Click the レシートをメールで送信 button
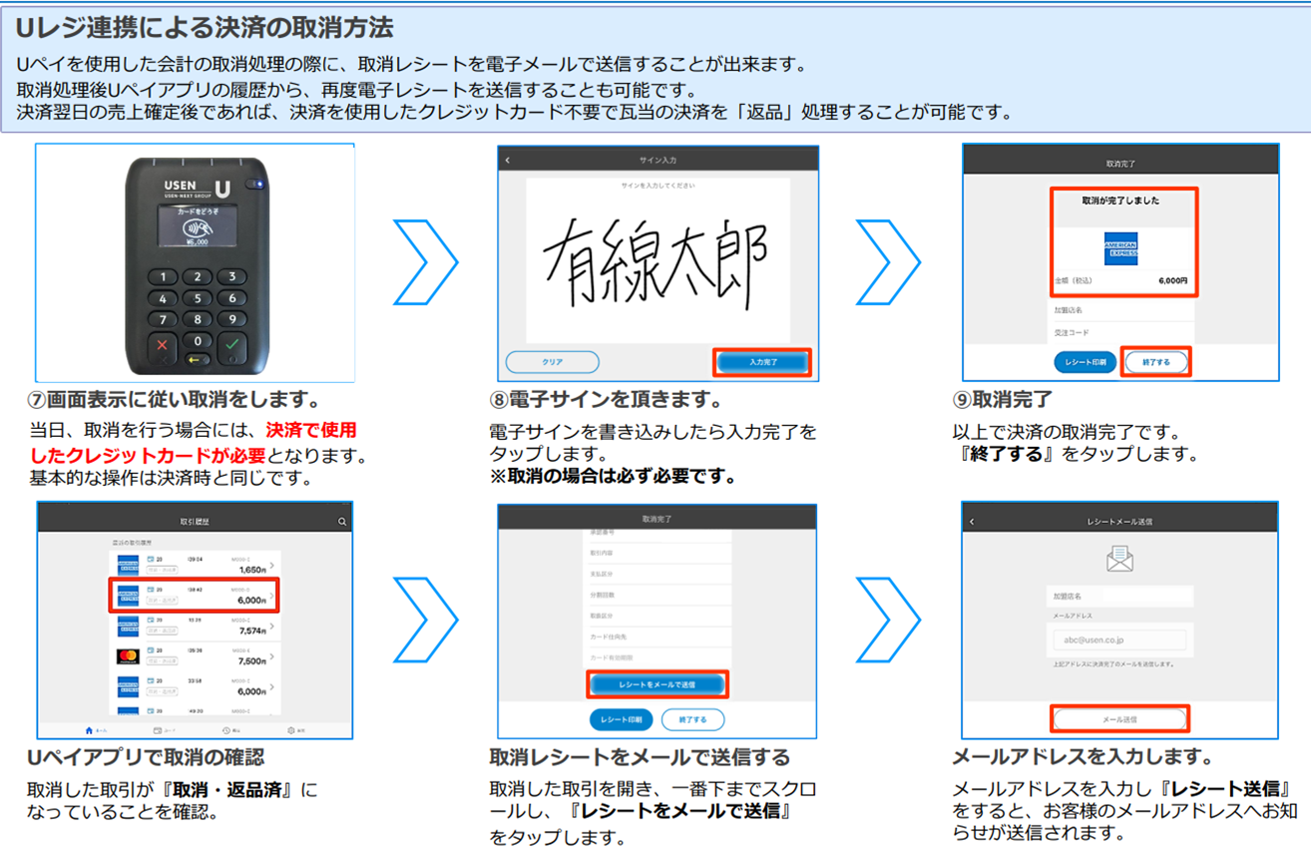 point(657,684)
